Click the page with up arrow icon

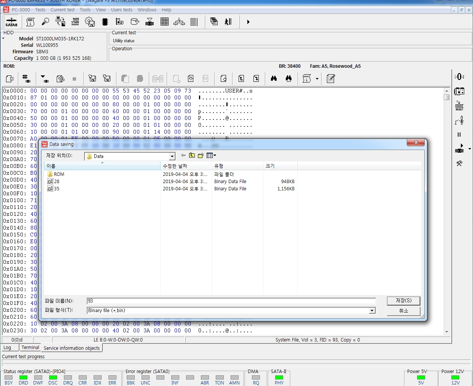[241, 79]
